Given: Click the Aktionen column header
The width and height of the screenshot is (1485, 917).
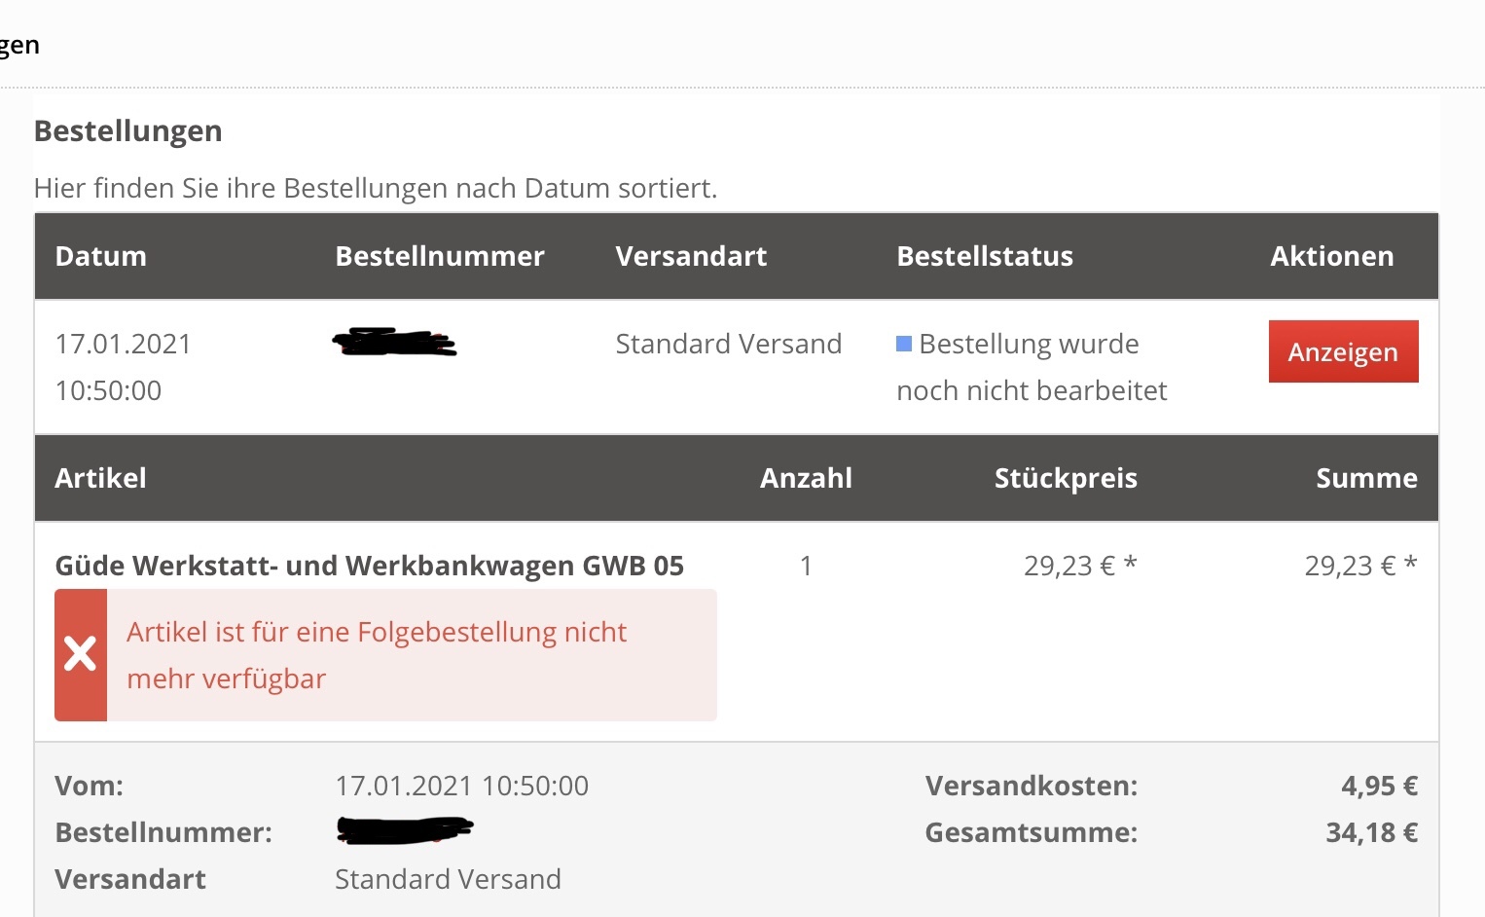Looking at the screenshot, I should 1331,256.
